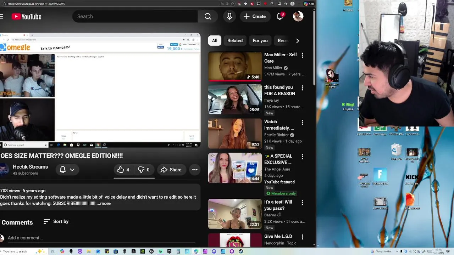Open options for Mac Miller - Self Care
454x255 pixels.
tap(303, 55)
